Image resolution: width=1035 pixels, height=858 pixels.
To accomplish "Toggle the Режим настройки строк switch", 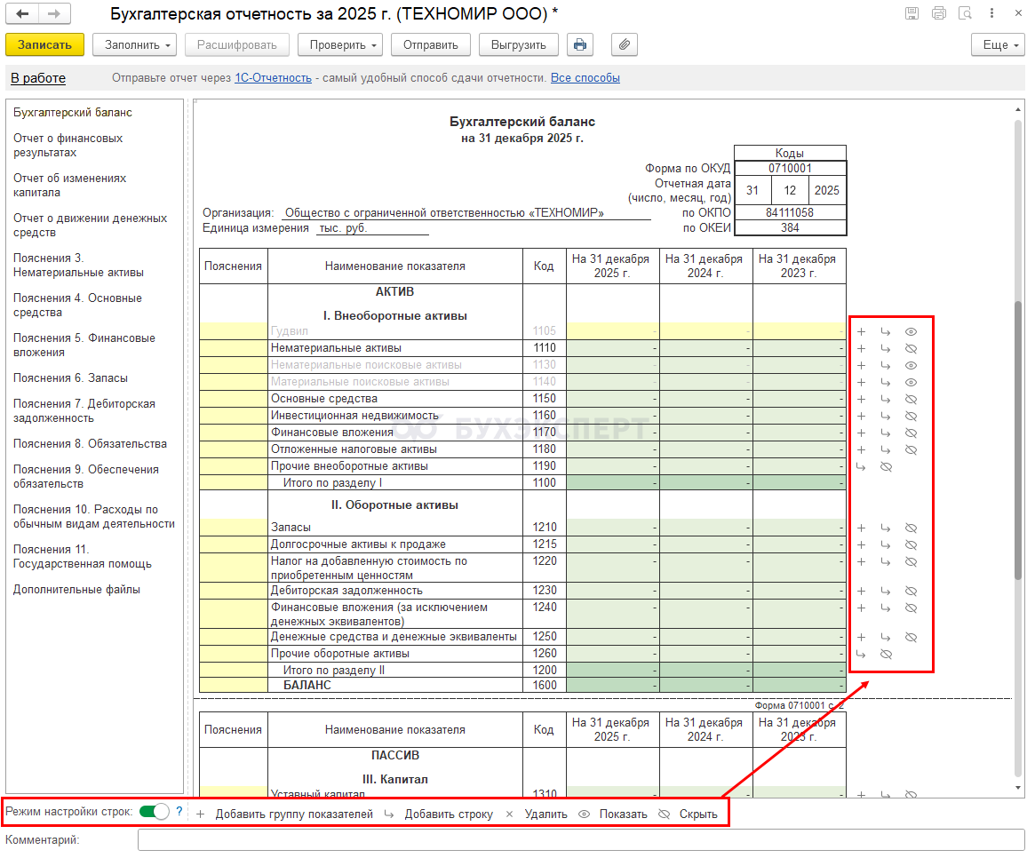I will tap(155, 811).
